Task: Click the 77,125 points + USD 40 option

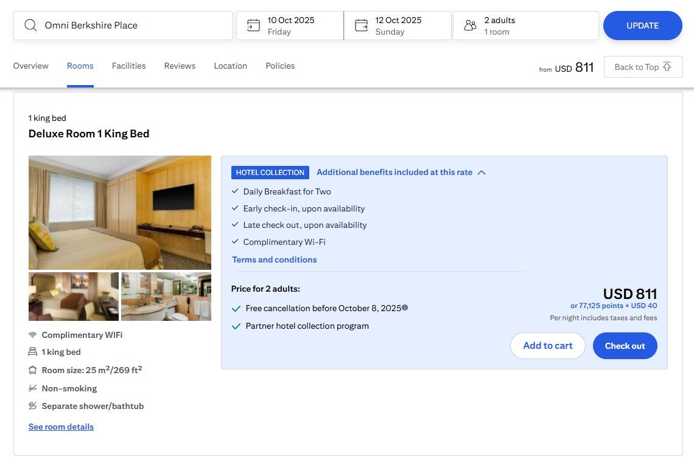Action: pos(614,305)
